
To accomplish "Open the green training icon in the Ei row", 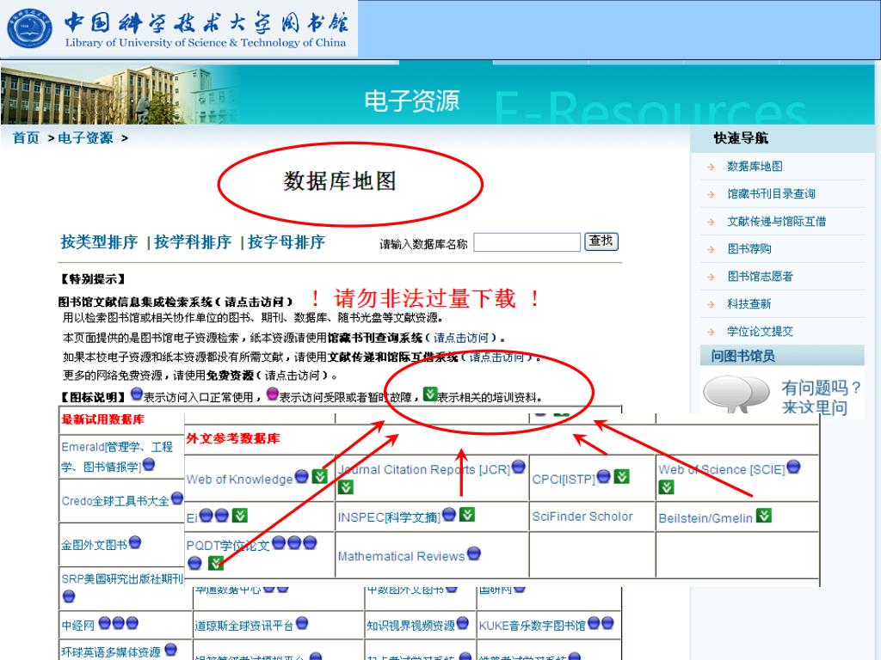I will (240, 515).
